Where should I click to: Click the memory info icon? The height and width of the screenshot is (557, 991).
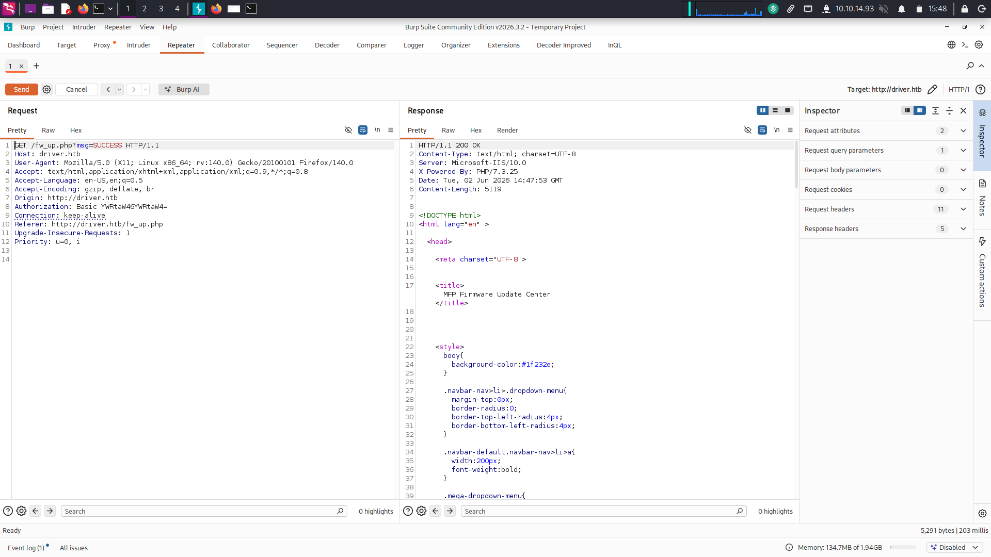[x=789, y=547]
